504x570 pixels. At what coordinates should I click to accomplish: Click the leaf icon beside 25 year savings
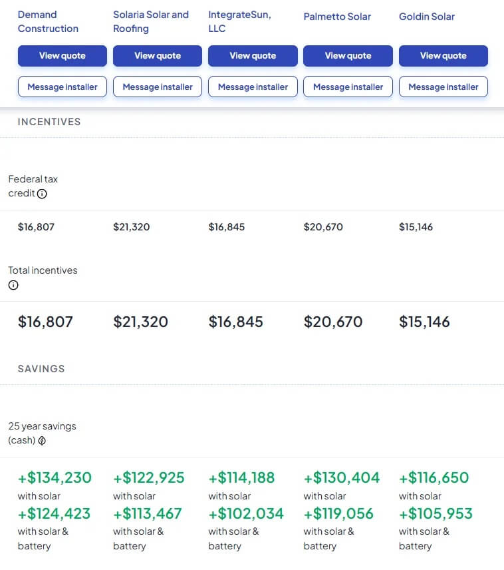(42, 441)
